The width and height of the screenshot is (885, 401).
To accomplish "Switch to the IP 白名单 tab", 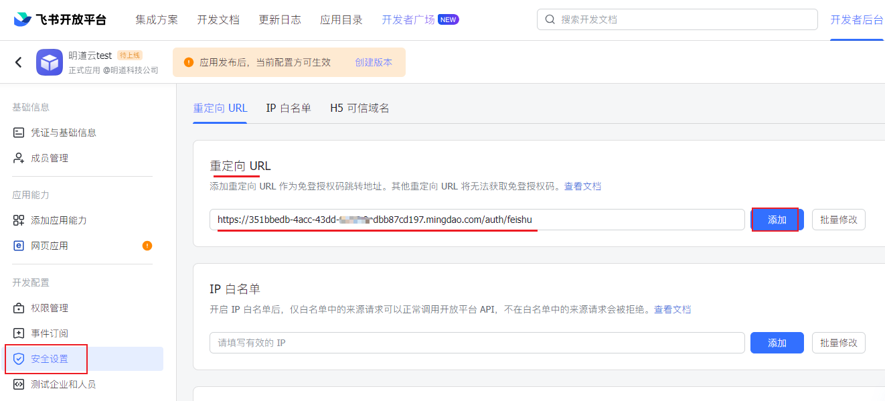I will pyautogui.click(x=289, y=108).
